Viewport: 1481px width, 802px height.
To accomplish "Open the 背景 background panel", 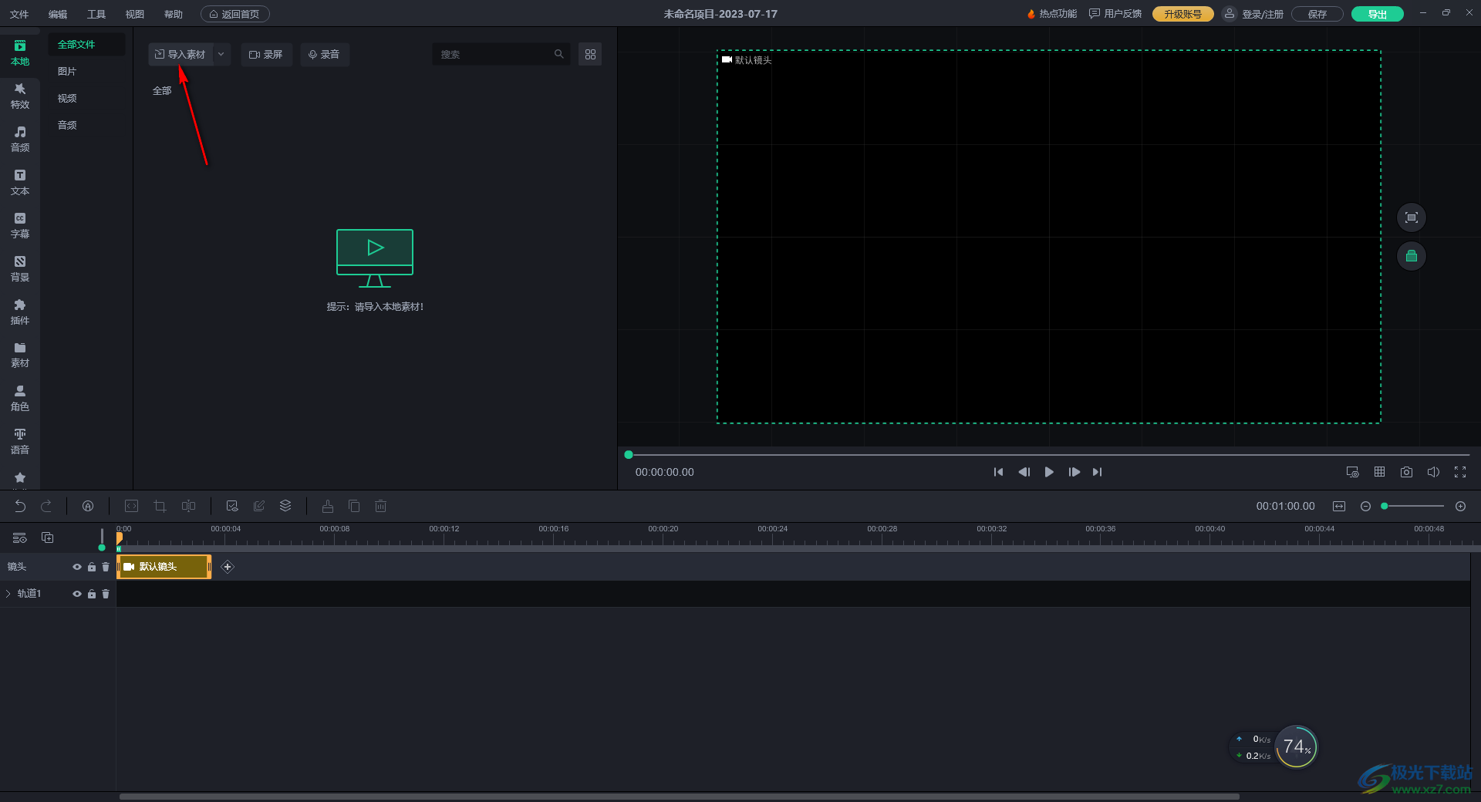I will 20,268.
